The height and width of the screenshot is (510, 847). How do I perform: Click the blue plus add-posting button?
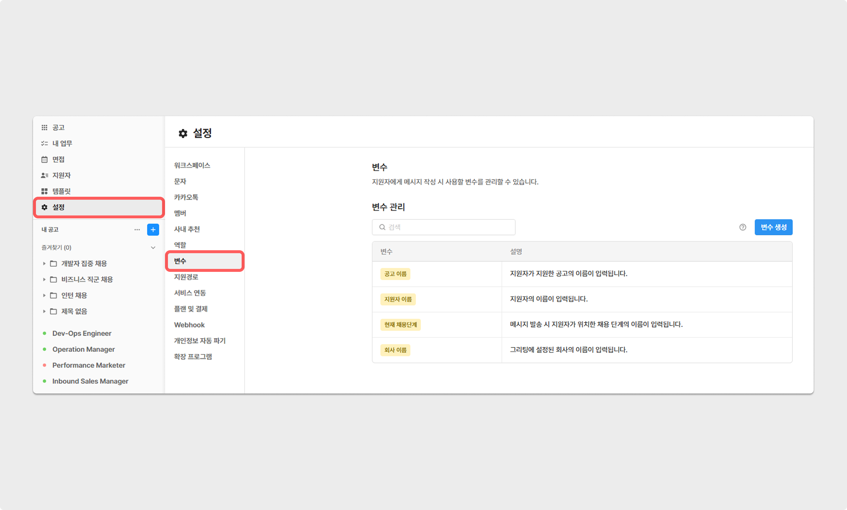(x=153, y=230)
